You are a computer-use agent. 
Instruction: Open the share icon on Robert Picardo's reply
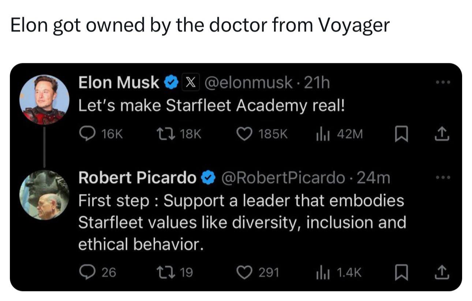443,272
